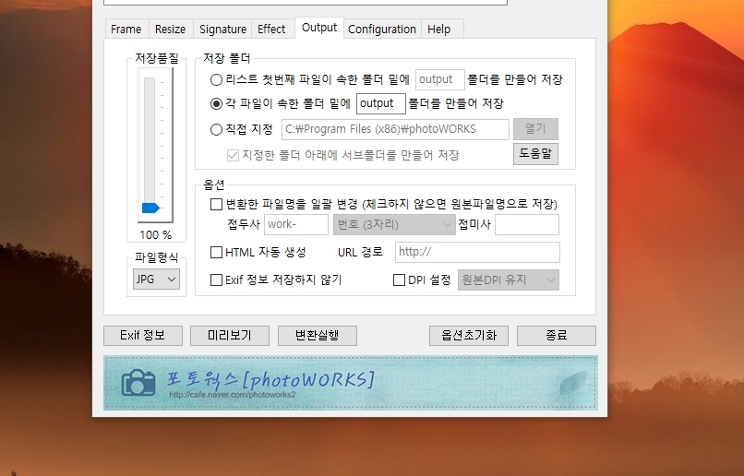
Task: Switch to the Effect tab
Action: point(271,29)
